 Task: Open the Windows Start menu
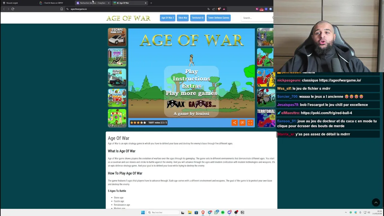point(143,212)
